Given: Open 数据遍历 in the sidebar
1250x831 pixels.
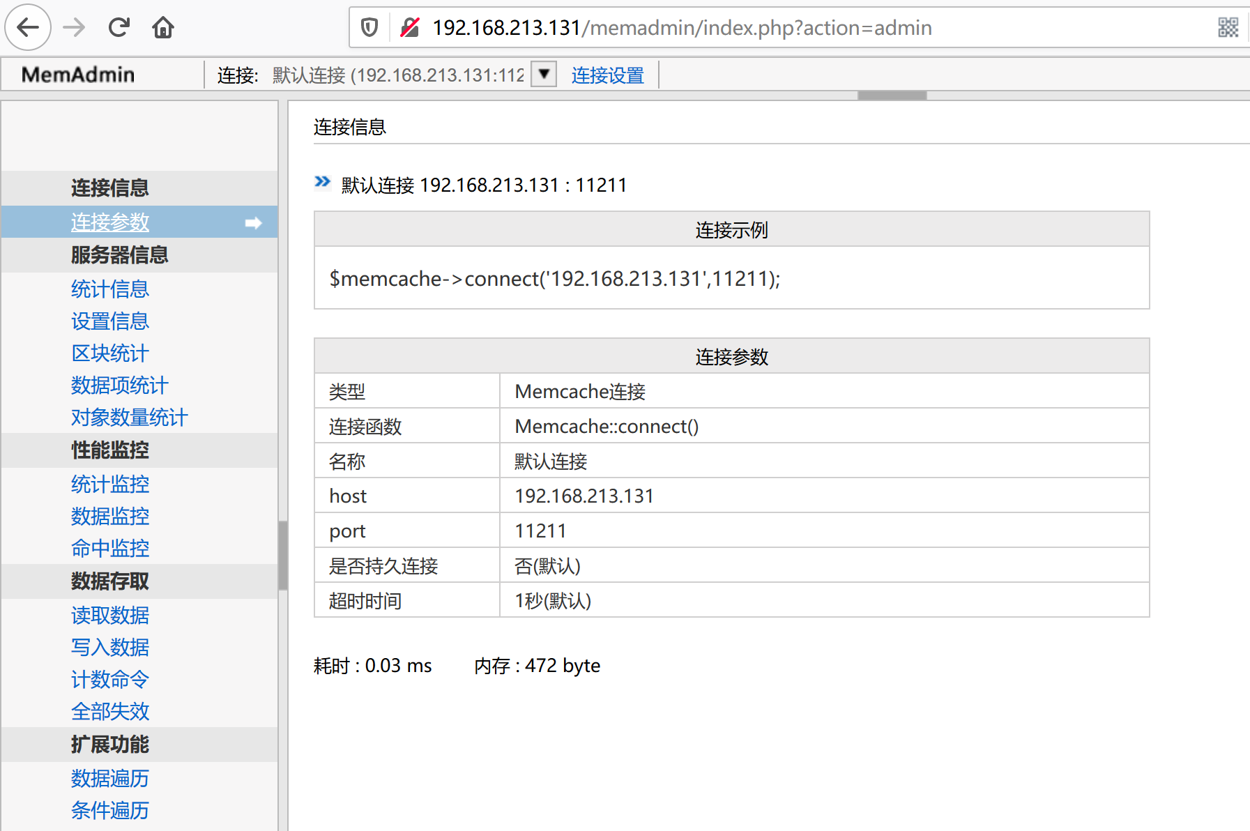Looking at the screenshot, I should [110, 779].
